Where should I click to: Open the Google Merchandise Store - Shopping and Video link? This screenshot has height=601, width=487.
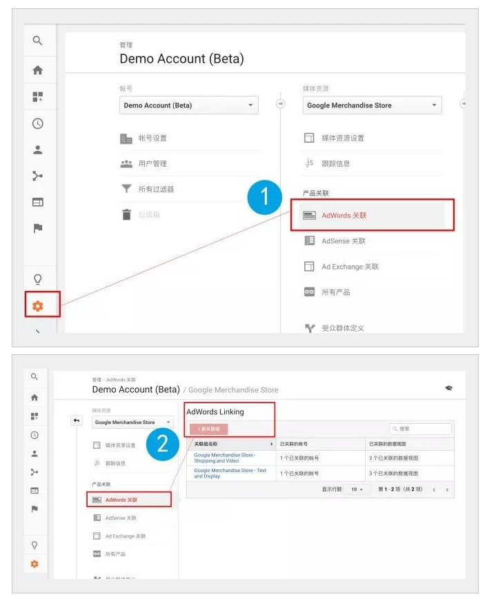pyautogui.click(x=225, y=458)
